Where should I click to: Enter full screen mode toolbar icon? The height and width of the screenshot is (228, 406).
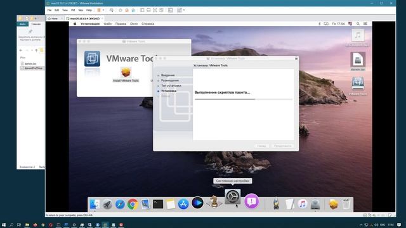point(155,10)
